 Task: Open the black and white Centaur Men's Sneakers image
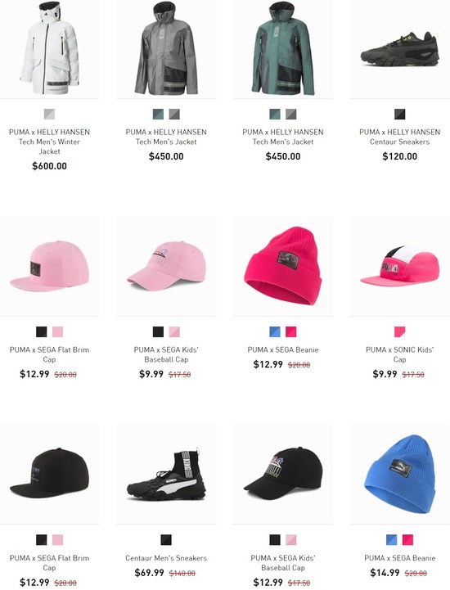(166, 474)
